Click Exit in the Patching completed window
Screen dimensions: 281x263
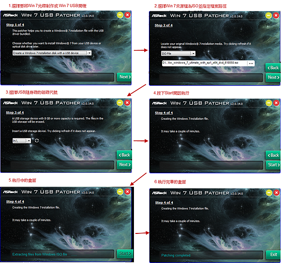(x=274, y=255)
